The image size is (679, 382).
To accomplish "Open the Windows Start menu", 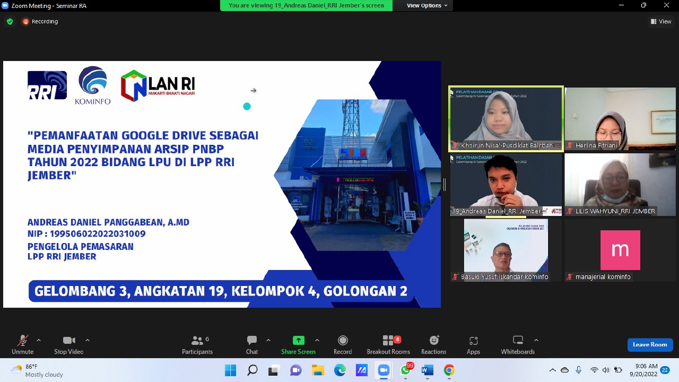I will (x=230, y=370).
